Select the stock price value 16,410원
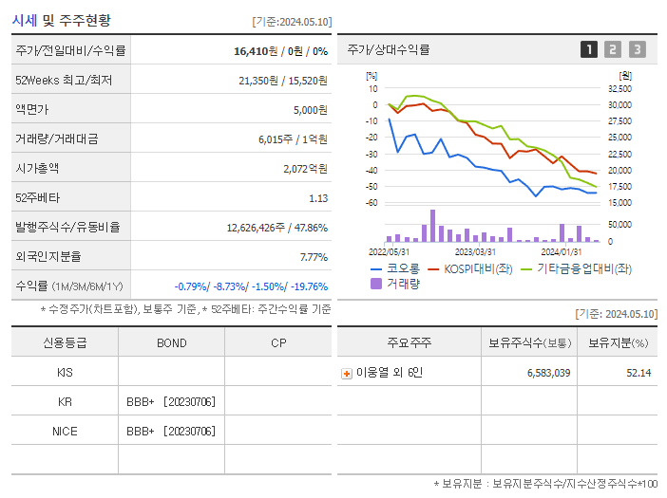Image resolution: width=667 pixels, height=498 pixels. (x=256, y=51)
